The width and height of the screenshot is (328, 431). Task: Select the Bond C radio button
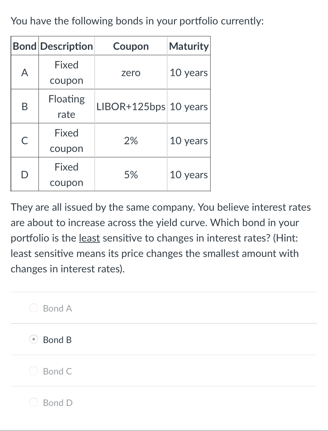click(x=33, y=371)
